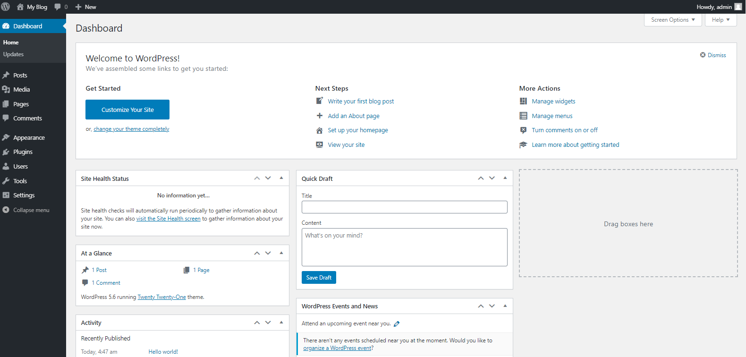Click the Manage menus list icon
Viewport: 746px width, 357px height.
point(523,116)
